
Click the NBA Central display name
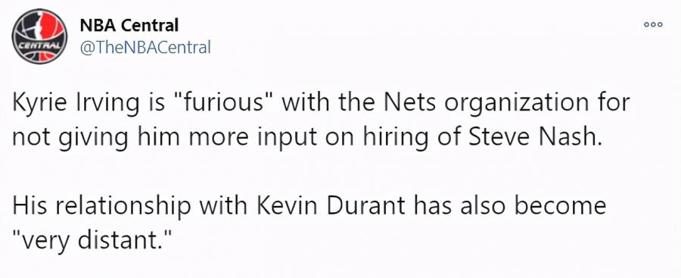129,26
